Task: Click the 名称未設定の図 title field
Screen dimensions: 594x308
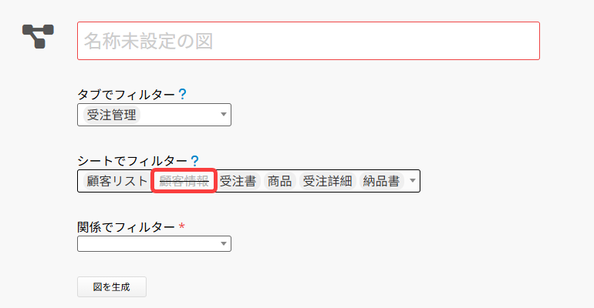Action: coord(308,41)
